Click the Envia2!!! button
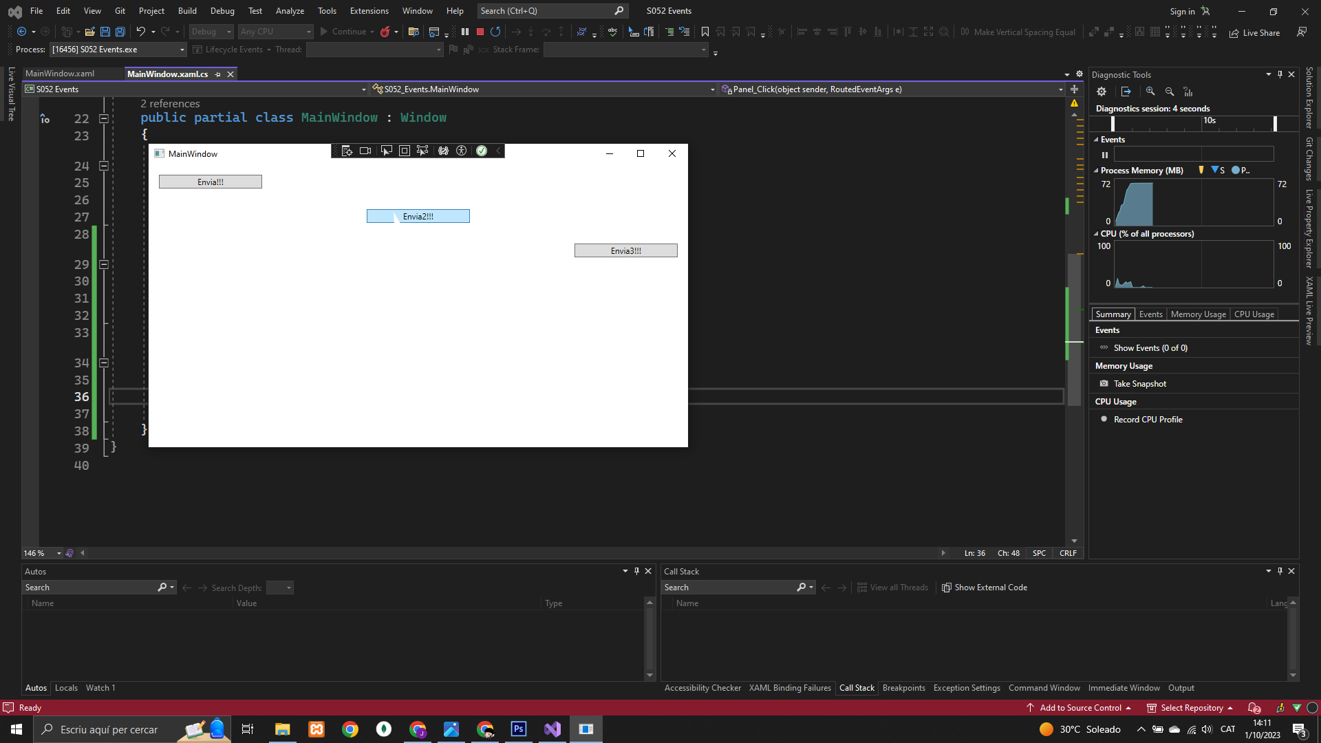The width and height of the screenshot is (1321, 743). coord(418,216)
